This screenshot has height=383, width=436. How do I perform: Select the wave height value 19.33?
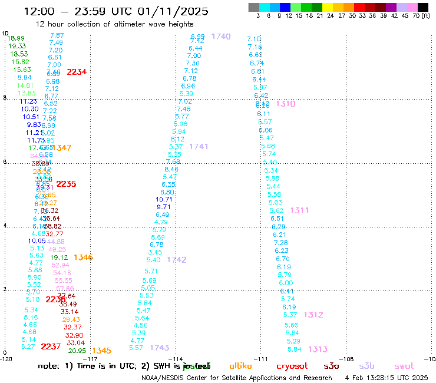pos(17,46)
